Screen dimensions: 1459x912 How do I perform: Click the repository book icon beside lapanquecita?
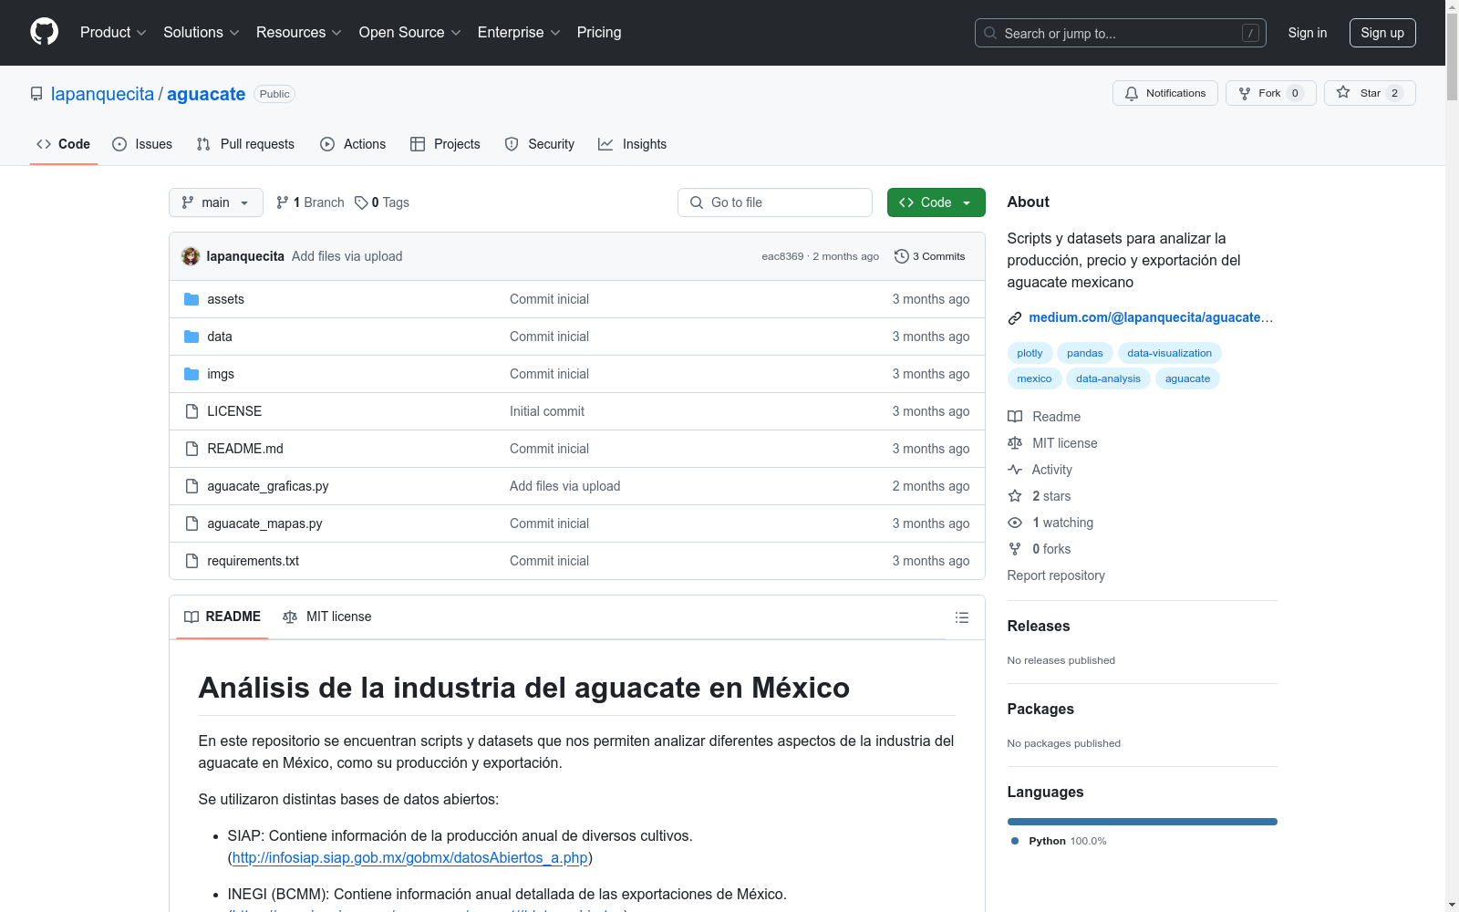pyautogui.click(x=36, y=94)
